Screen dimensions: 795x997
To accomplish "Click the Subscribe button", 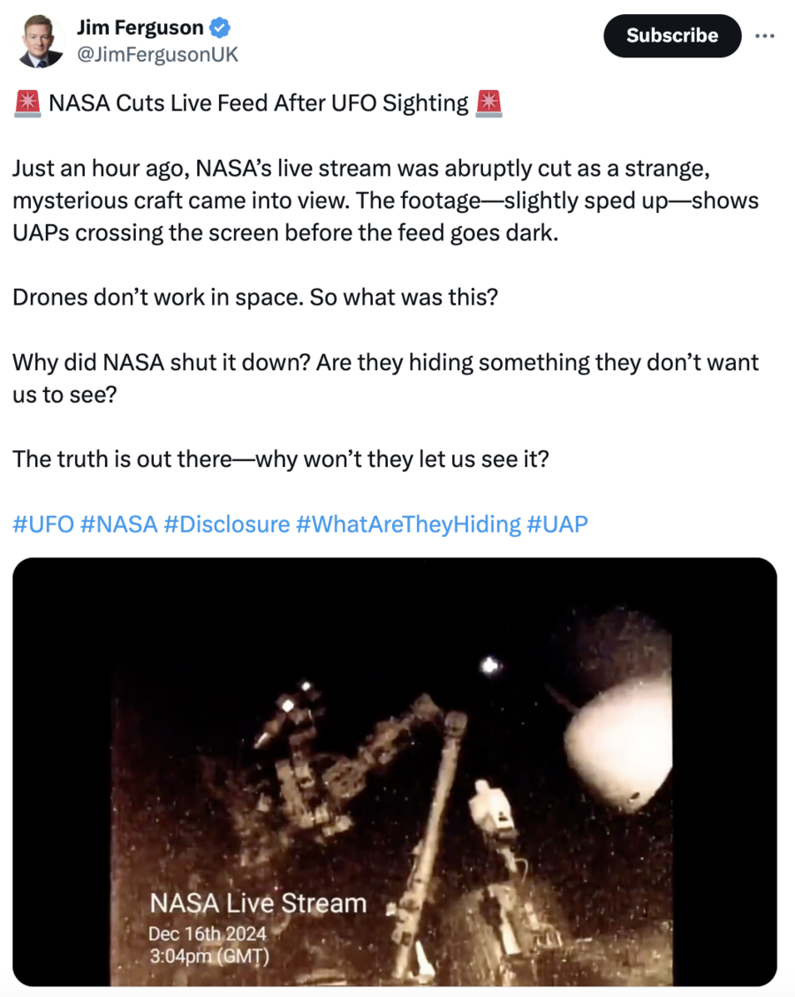I will 672,36.
